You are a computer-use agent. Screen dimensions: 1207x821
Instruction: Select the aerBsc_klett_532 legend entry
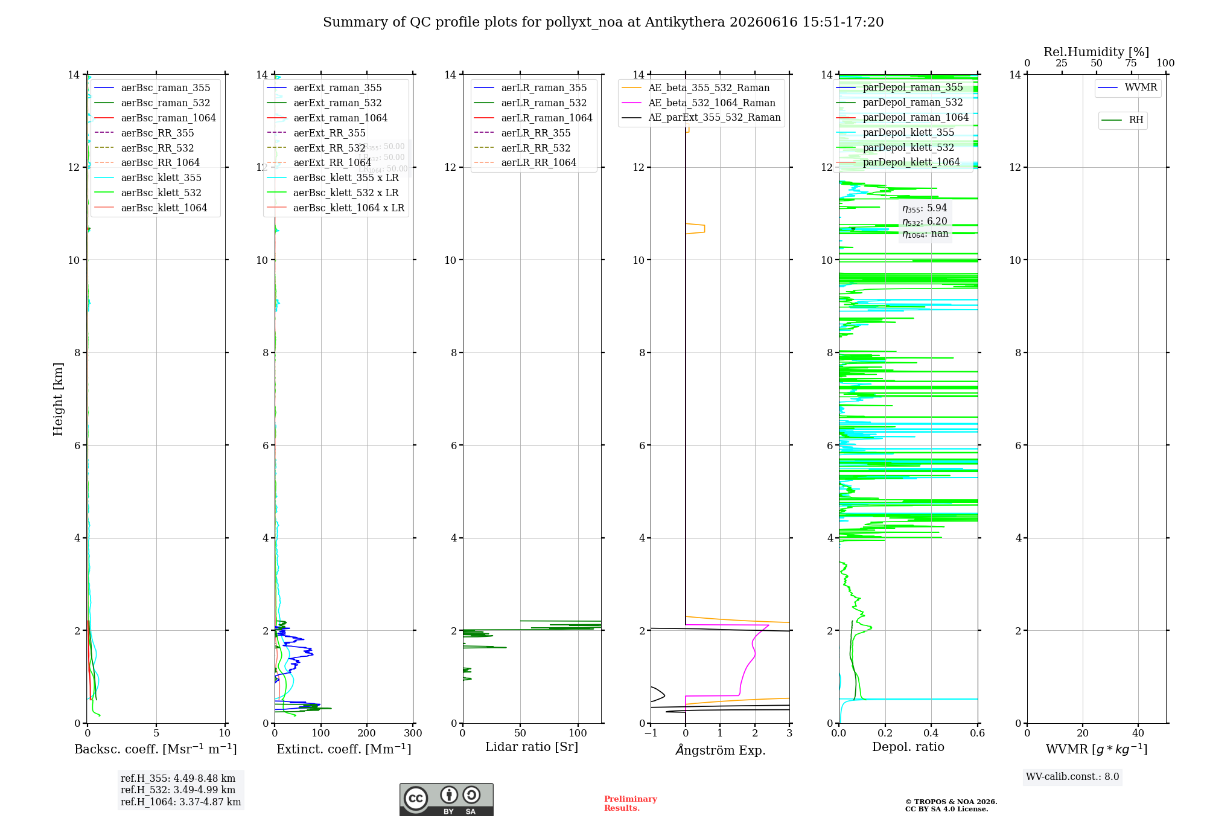[148, 193]
